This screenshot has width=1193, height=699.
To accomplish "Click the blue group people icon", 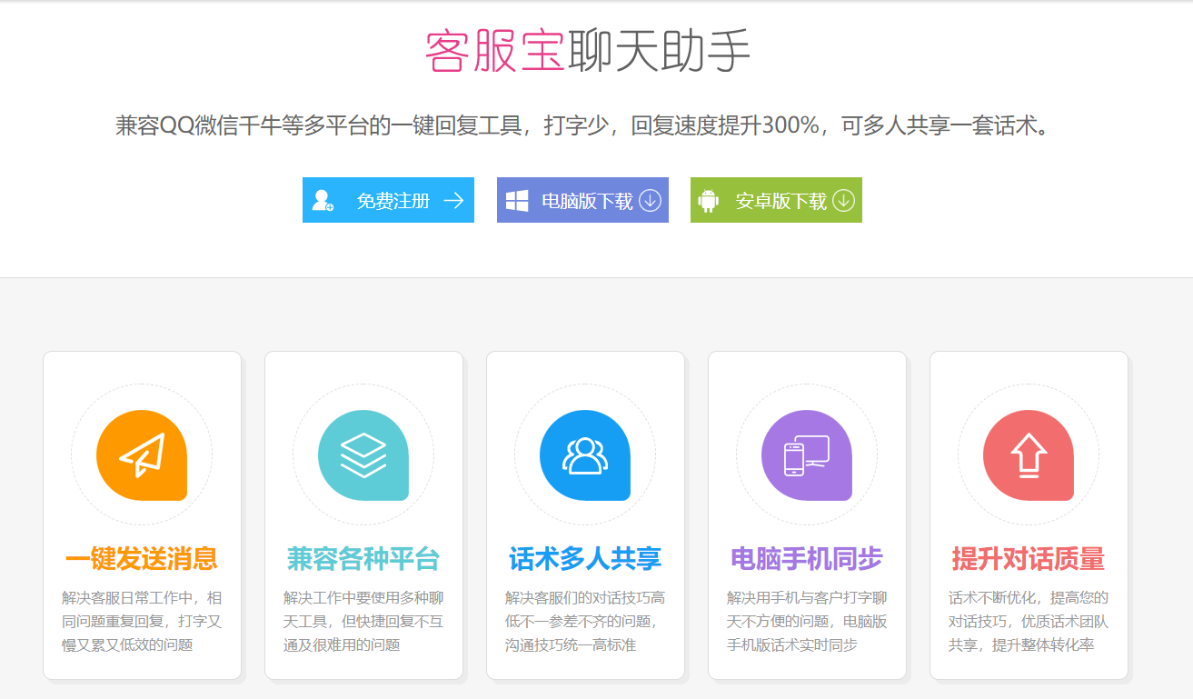I will (x=585, y=455).
